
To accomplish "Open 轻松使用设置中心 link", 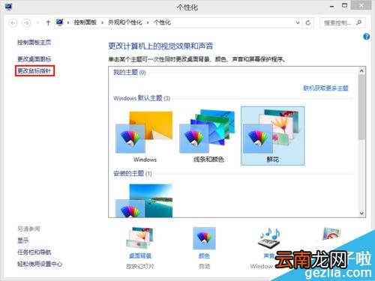I will pos(40,264).
